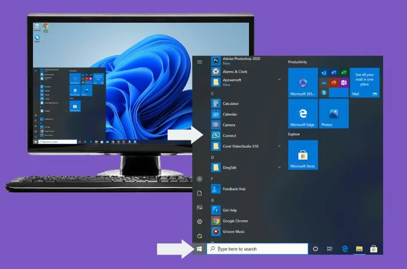
Task: Click the Power icon in Start sidebar
Action: click(x=199, y=236)
